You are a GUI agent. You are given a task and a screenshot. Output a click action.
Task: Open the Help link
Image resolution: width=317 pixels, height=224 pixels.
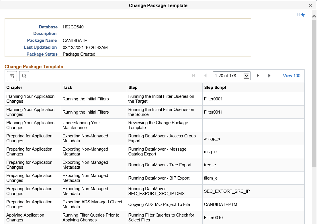click(x=301, y=15)
